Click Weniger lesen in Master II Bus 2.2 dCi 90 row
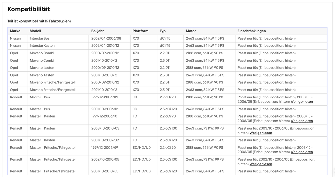This screenshot has height=177, width=335. point(301,102)
